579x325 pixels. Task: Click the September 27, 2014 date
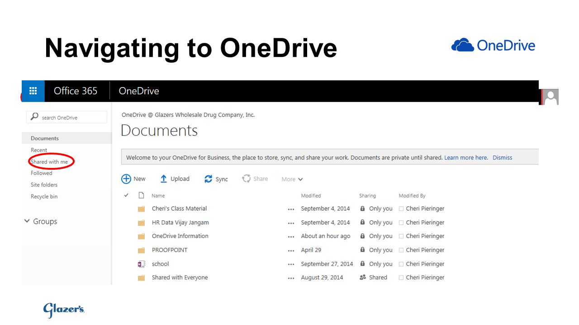click(x=327, y=264)
